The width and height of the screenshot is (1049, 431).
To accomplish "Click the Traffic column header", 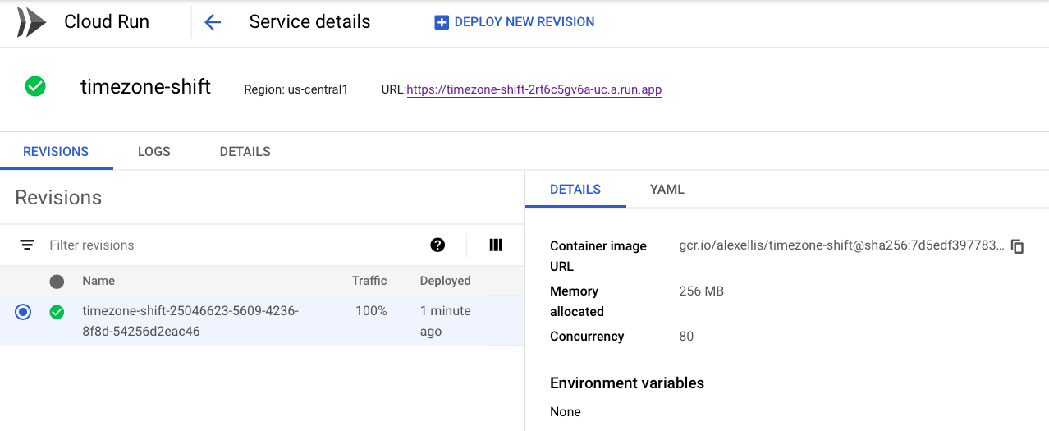I will [x=369, y=281].
